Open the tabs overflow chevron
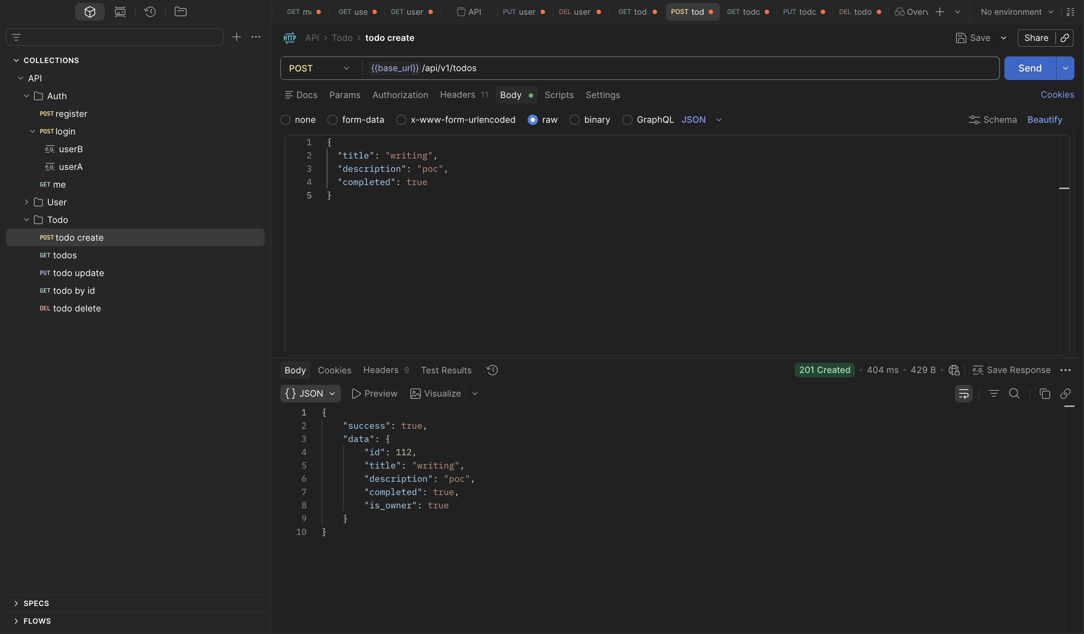Screen dimensions: 1084x634 (958, 12)
